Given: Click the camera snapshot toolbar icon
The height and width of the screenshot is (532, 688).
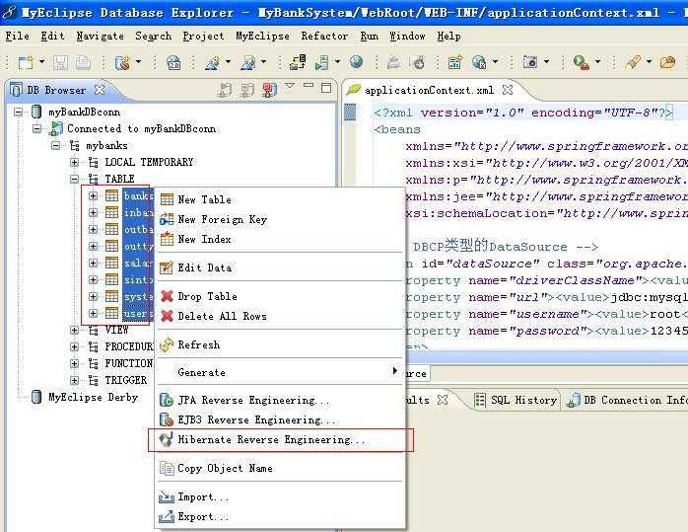Looking at the screenshot, I should click(530, 62).
